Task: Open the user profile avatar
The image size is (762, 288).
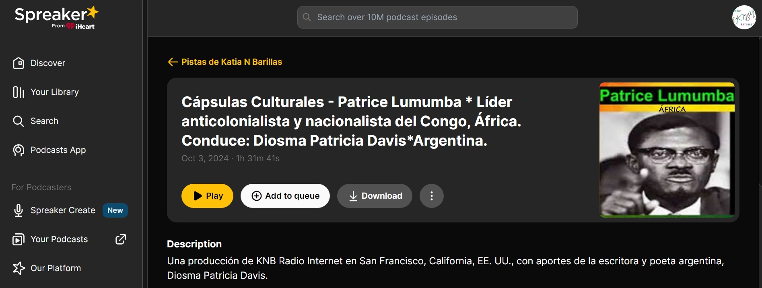Action: (x=744, y=17)
